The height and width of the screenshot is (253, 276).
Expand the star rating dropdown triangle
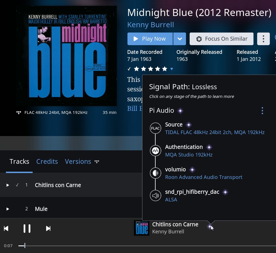172,69
